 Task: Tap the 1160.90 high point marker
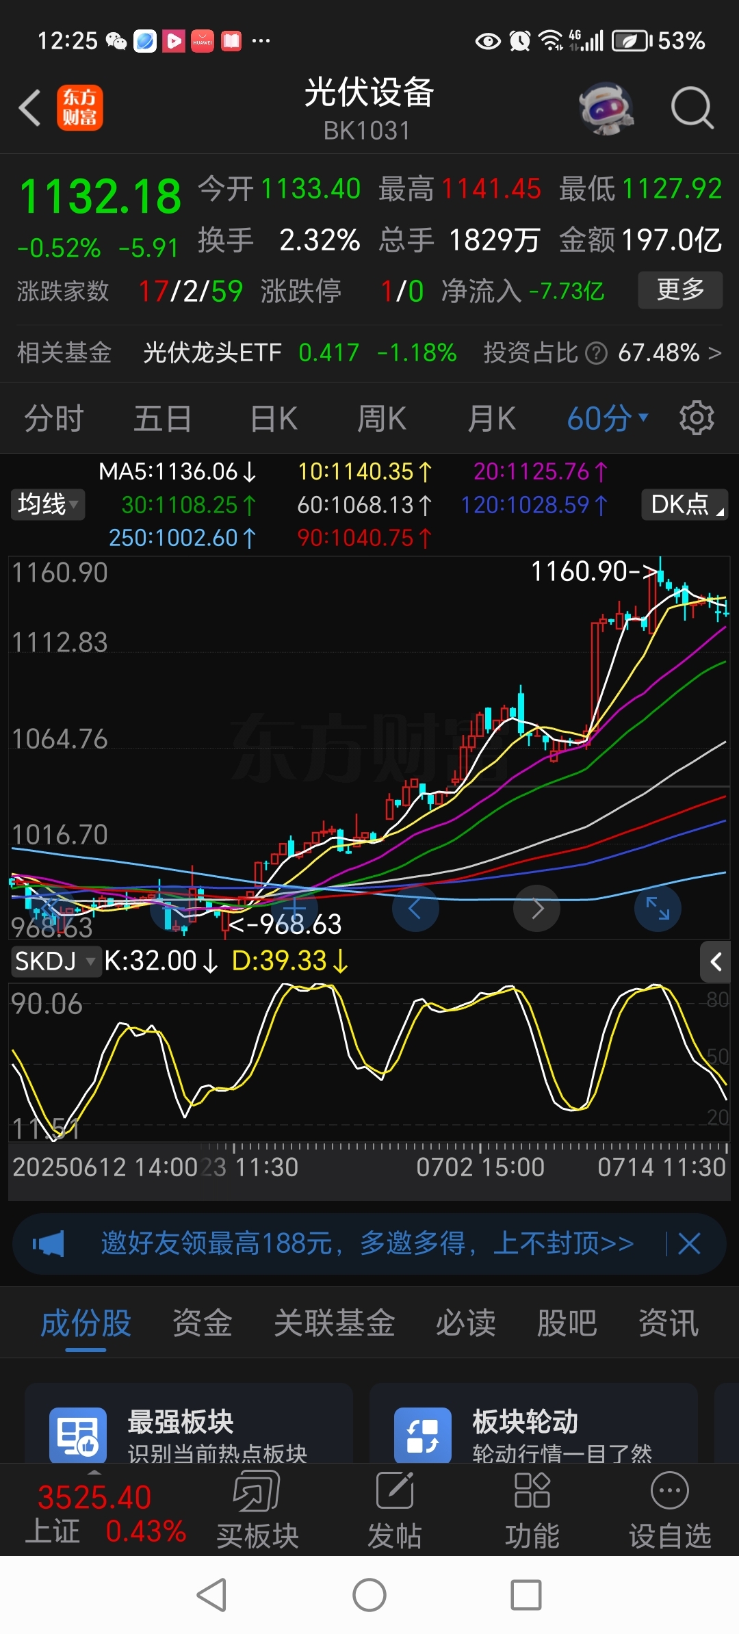595,571
